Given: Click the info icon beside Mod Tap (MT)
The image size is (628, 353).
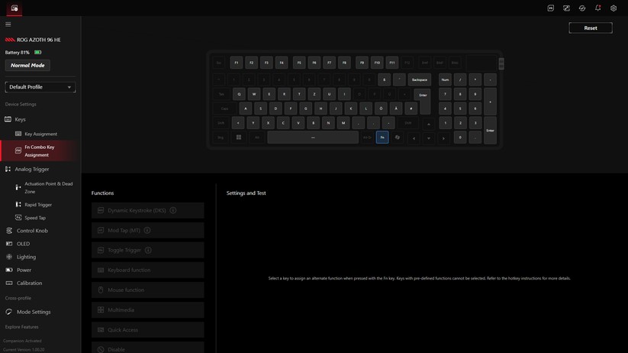Looking at the screenshot, I should pos(147,230).
